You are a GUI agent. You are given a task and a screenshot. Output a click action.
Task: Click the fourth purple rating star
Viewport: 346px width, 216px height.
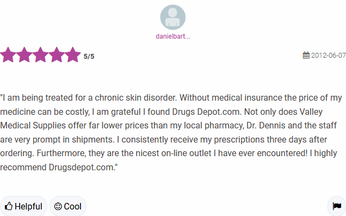tap(57, 55)
